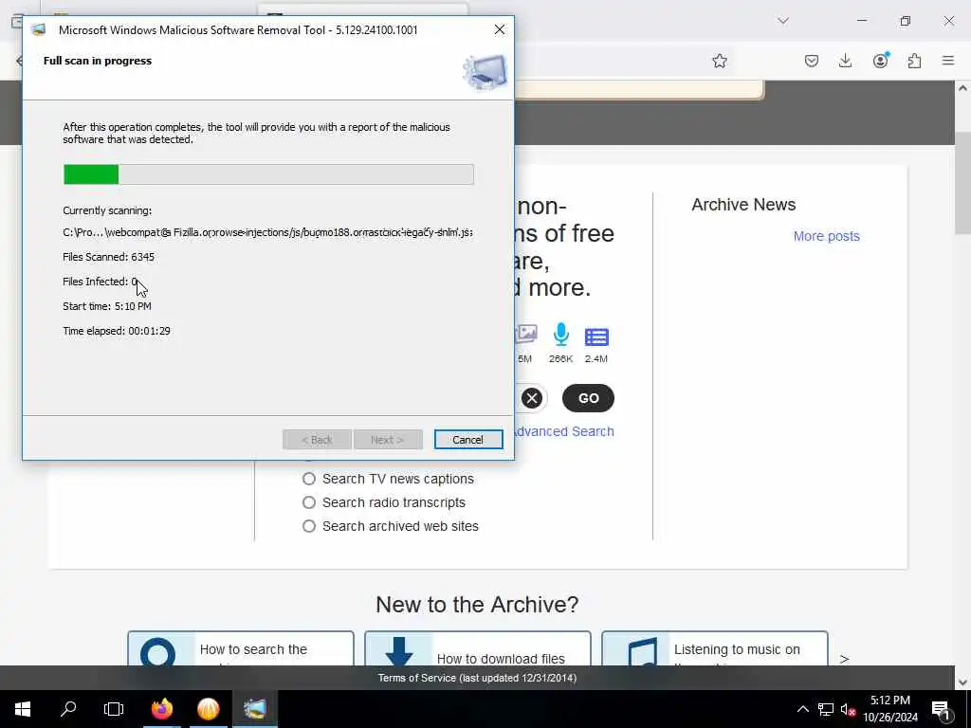Screen dimensions: 971x728
Task: Minimize the Firefox window
Action: [x=861, y=21]
